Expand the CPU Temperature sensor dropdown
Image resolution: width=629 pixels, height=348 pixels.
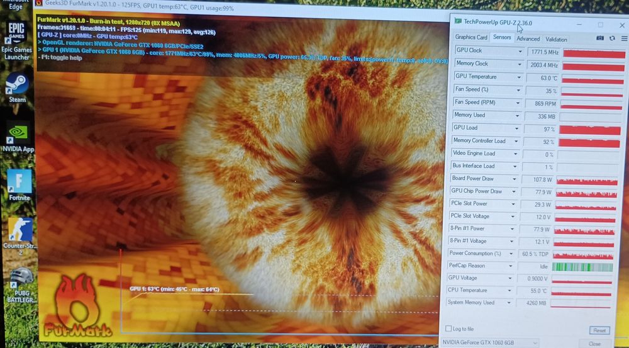[x=509, y=291]
